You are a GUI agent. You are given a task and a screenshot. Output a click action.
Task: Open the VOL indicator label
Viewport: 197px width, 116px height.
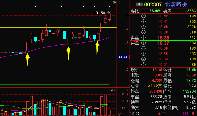pos(113,90)
